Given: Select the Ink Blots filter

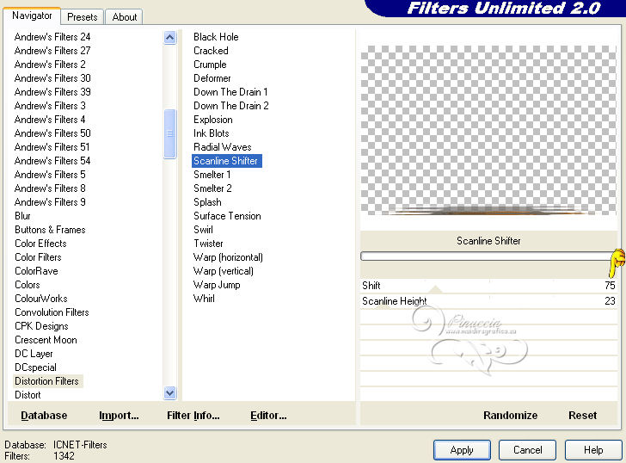Looking at the screenshot, I should pyautogui.click(x=212, y=133).
